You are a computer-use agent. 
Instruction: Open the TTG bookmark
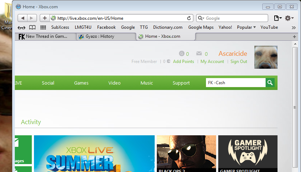point(144,27)
